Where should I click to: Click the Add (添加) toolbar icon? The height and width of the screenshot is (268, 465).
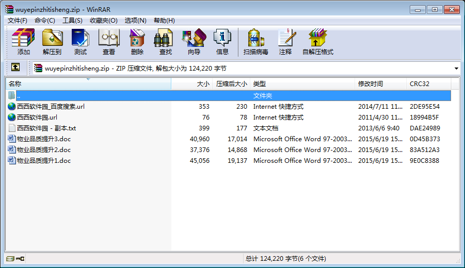pyautogui.click(x=23, y=42)
